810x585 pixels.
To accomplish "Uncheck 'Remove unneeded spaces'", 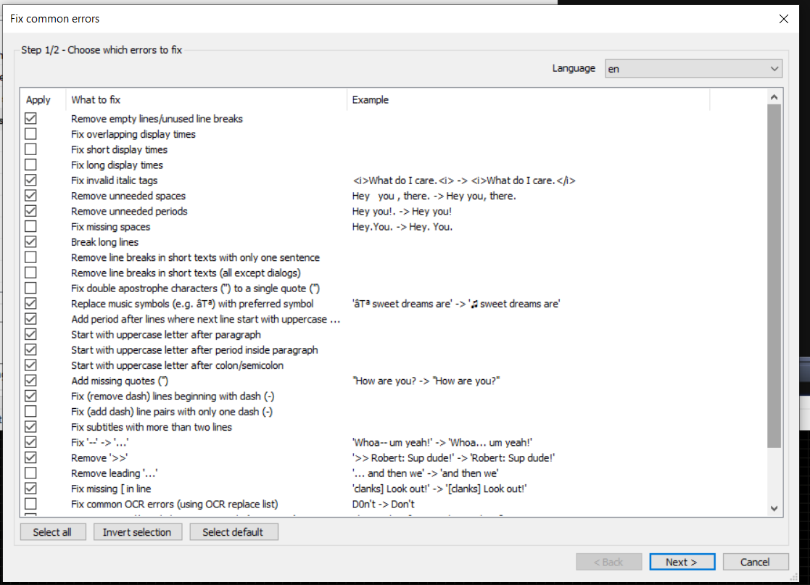I will [31, 195].
